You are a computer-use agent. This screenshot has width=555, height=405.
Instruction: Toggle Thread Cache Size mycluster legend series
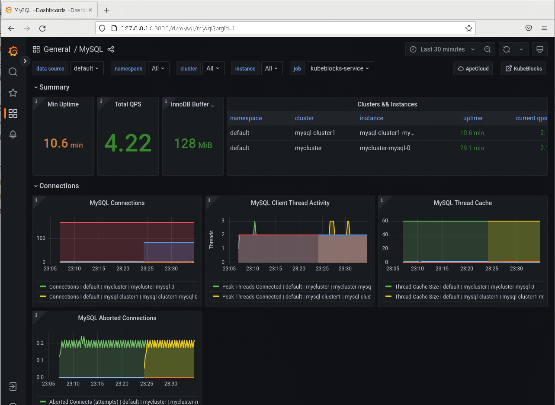click(x=465, y=287)
